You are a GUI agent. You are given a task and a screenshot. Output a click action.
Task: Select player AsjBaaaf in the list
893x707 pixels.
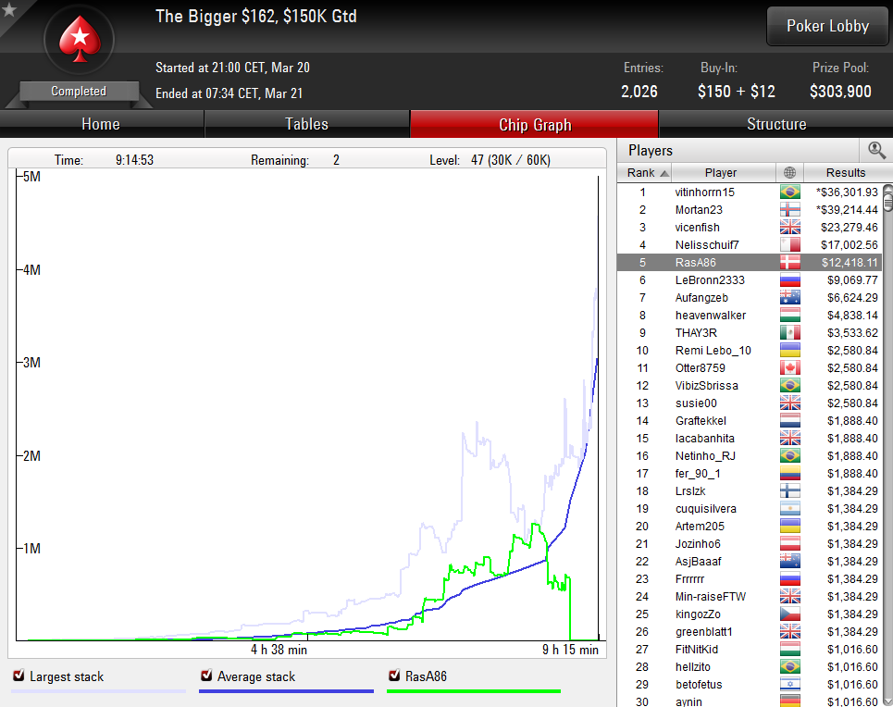699,561
